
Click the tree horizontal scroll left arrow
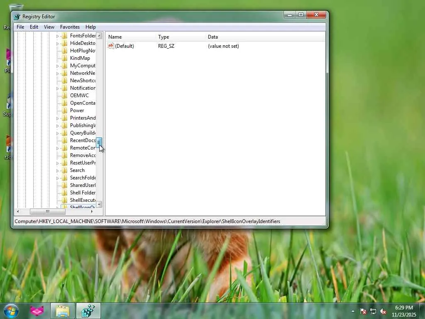(18, 211)
